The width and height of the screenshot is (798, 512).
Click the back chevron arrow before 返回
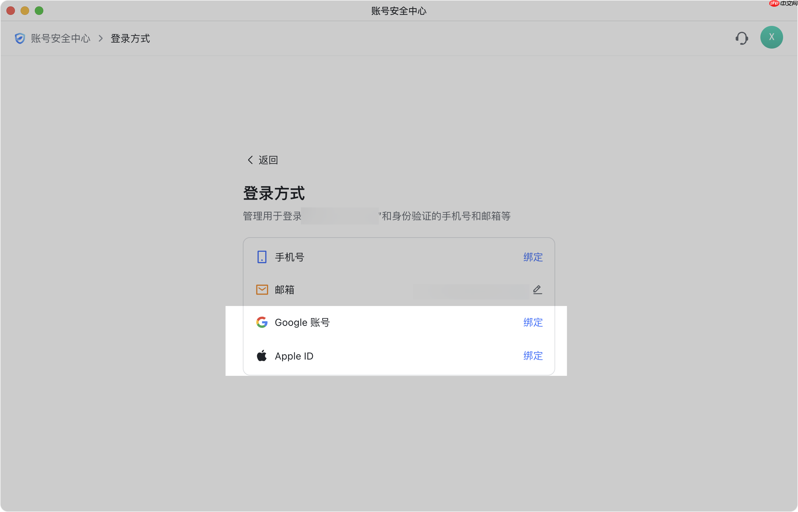click(250, 160)
